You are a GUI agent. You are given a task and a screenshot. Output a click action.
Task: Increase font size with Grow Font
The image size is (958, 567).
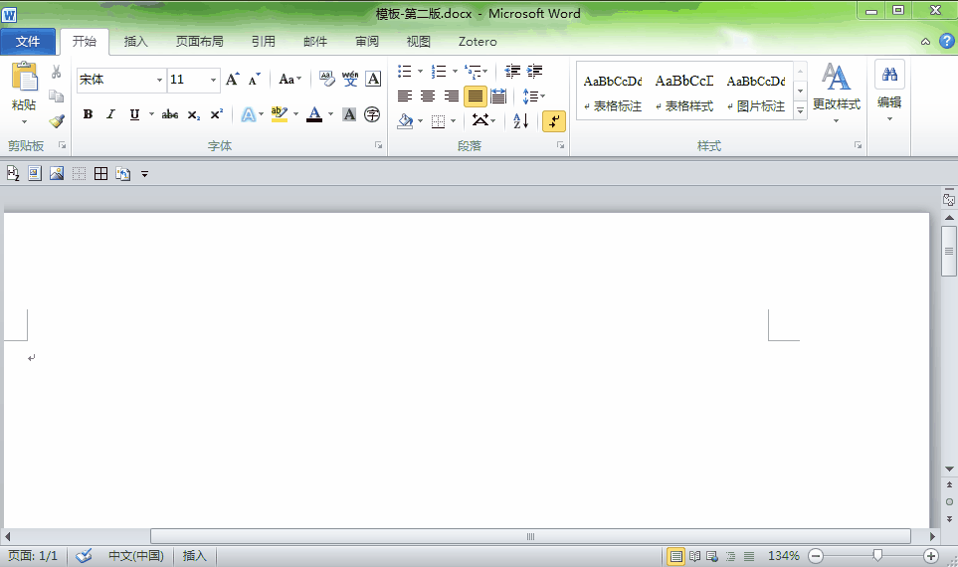coord(232,79)
